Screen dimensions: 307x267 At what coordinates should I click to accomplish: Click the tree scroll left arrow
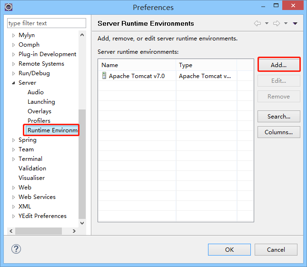point(11,231)
